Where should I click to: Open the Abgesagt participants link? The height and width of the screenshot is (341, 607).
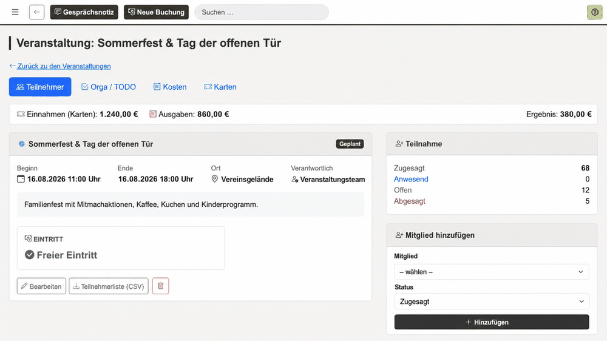pyautogui.click(x=410, y=201)
